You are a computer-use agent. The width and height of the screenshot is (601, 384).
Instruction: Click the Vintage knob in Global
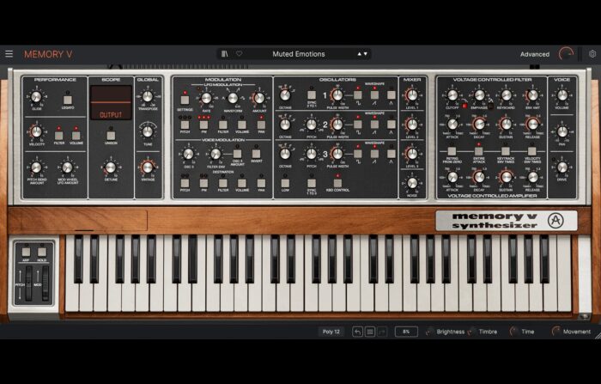click(x=148, y=167)
